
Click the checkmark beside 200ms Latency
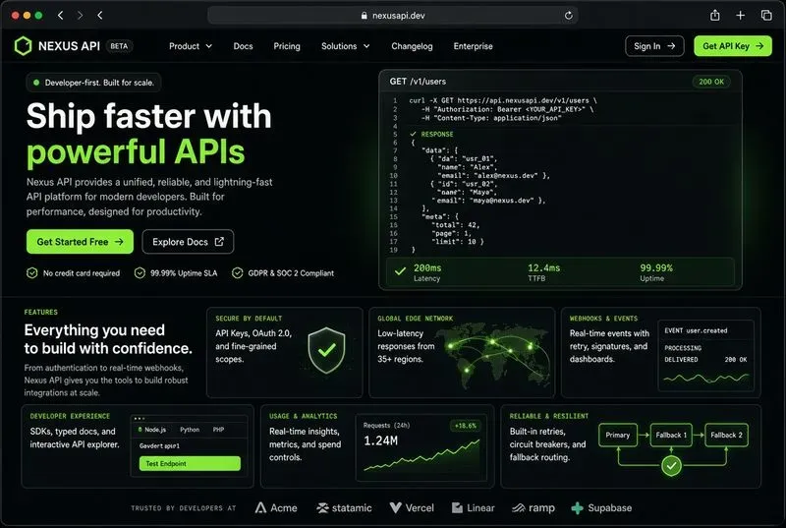click(400, 271)
